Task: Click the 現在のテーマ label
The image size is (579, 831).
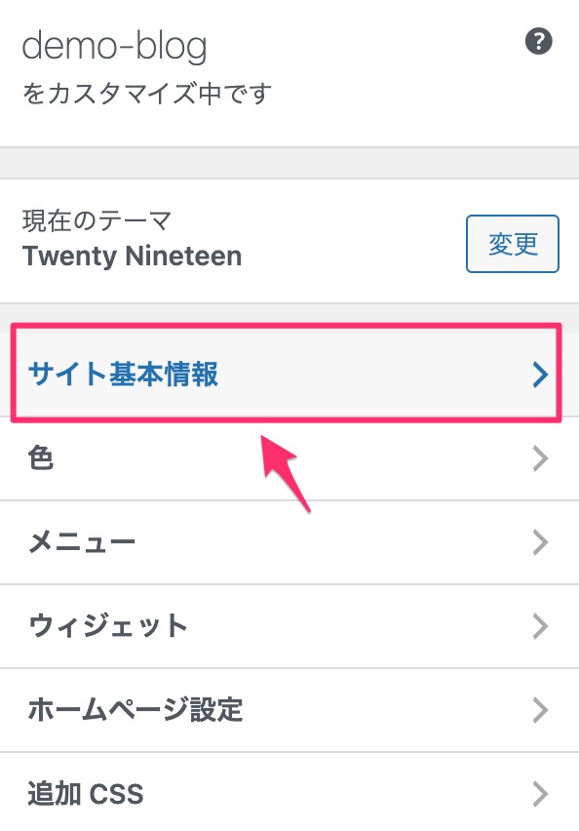Action: click(96, 220)
